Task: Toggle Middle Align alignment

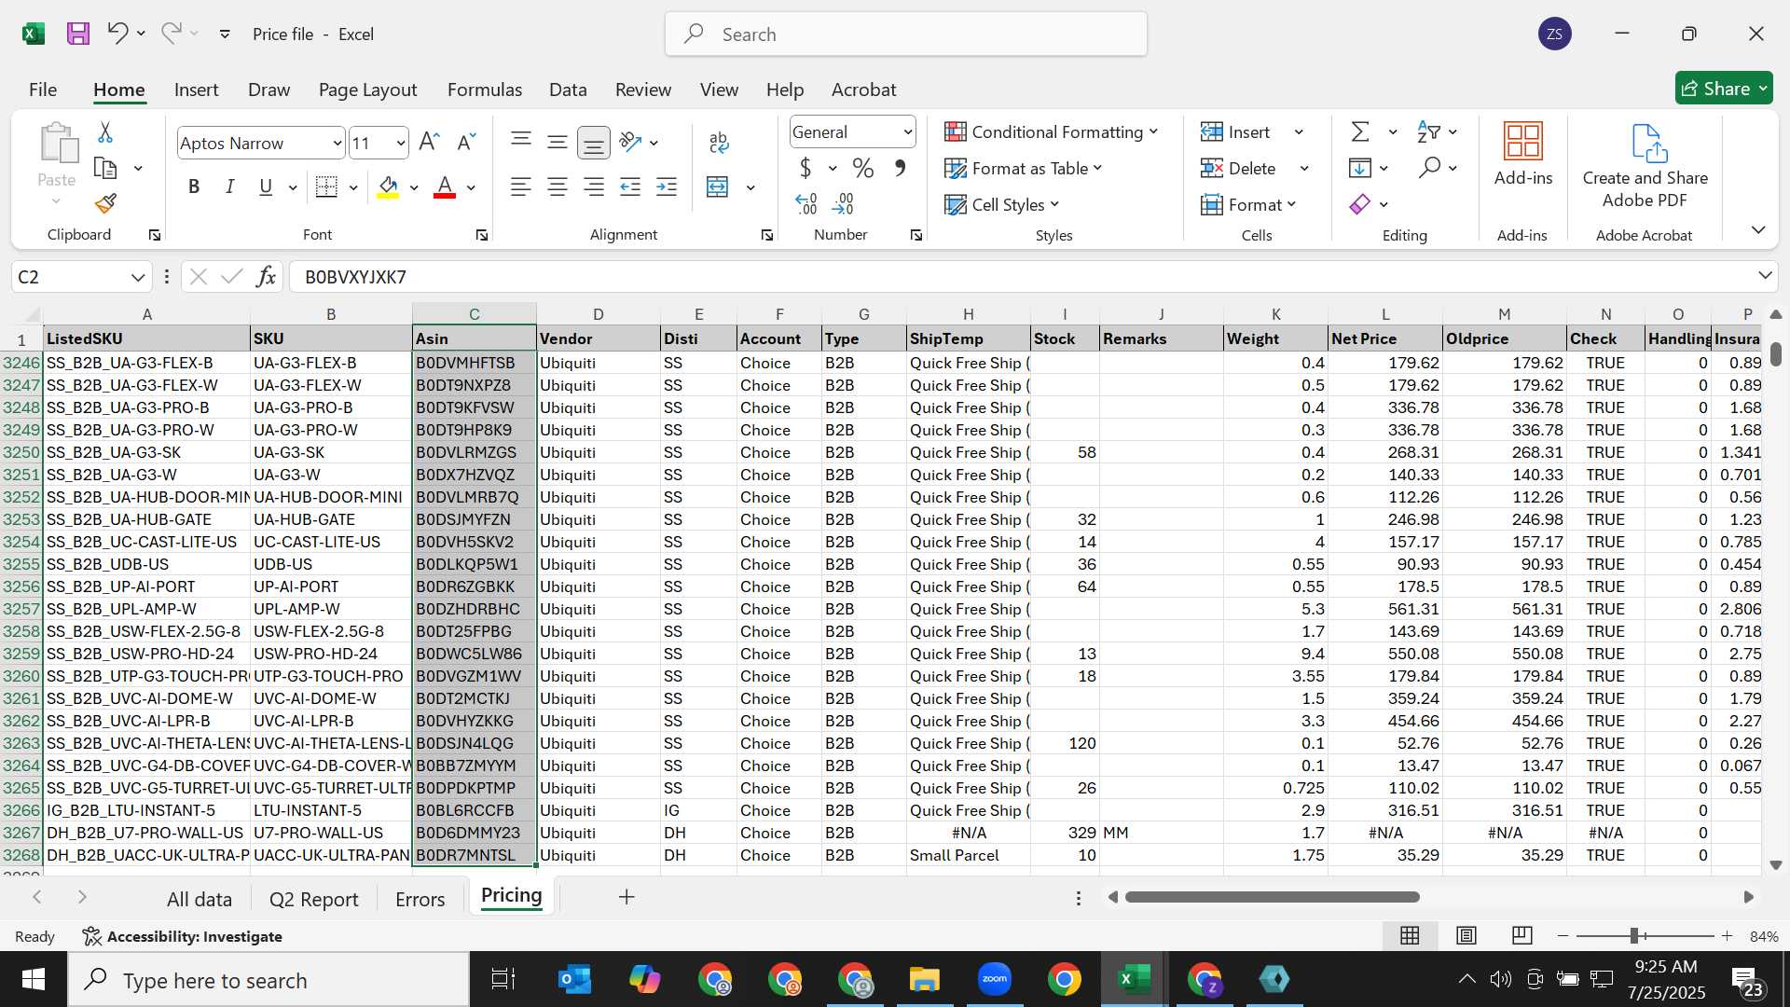Action: (x=558, y=142)
